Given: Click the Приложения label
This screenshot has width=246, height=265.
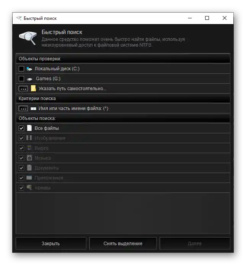Looking at the screenshot, I should (x=49, y=178).
